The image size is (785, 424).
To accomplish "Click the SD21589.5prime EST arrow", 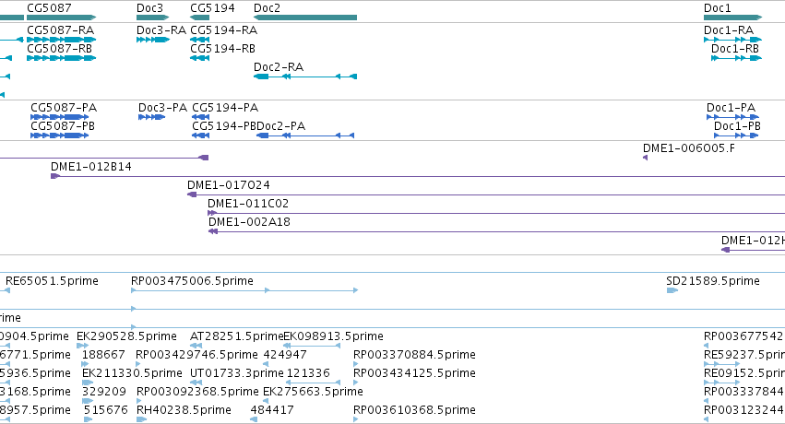I will click(672, 290).
